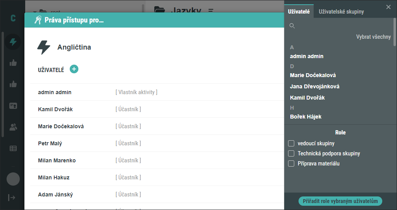Select Kamil Dvořák in the users panel
Viewport: 397px width, 210px height.
coord(307,98)
